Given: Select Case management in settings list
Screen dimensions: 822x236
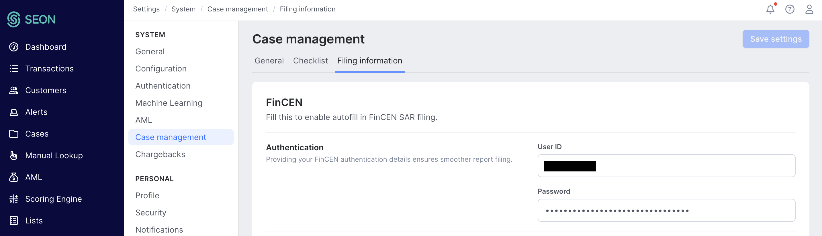Looking at the screenshot, I should click(x=181, y=137).
